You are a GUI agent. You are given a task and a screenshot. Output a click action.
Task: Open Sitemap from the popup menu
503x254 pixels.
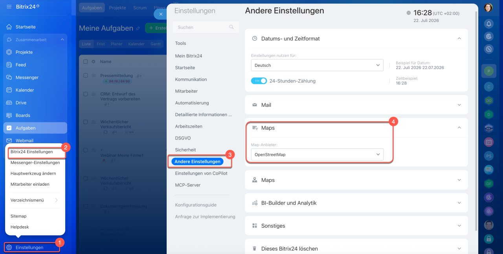[x=18, y=216]
